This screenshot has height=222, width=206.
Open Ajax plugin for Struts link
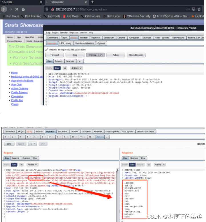[x=22, y=81]
